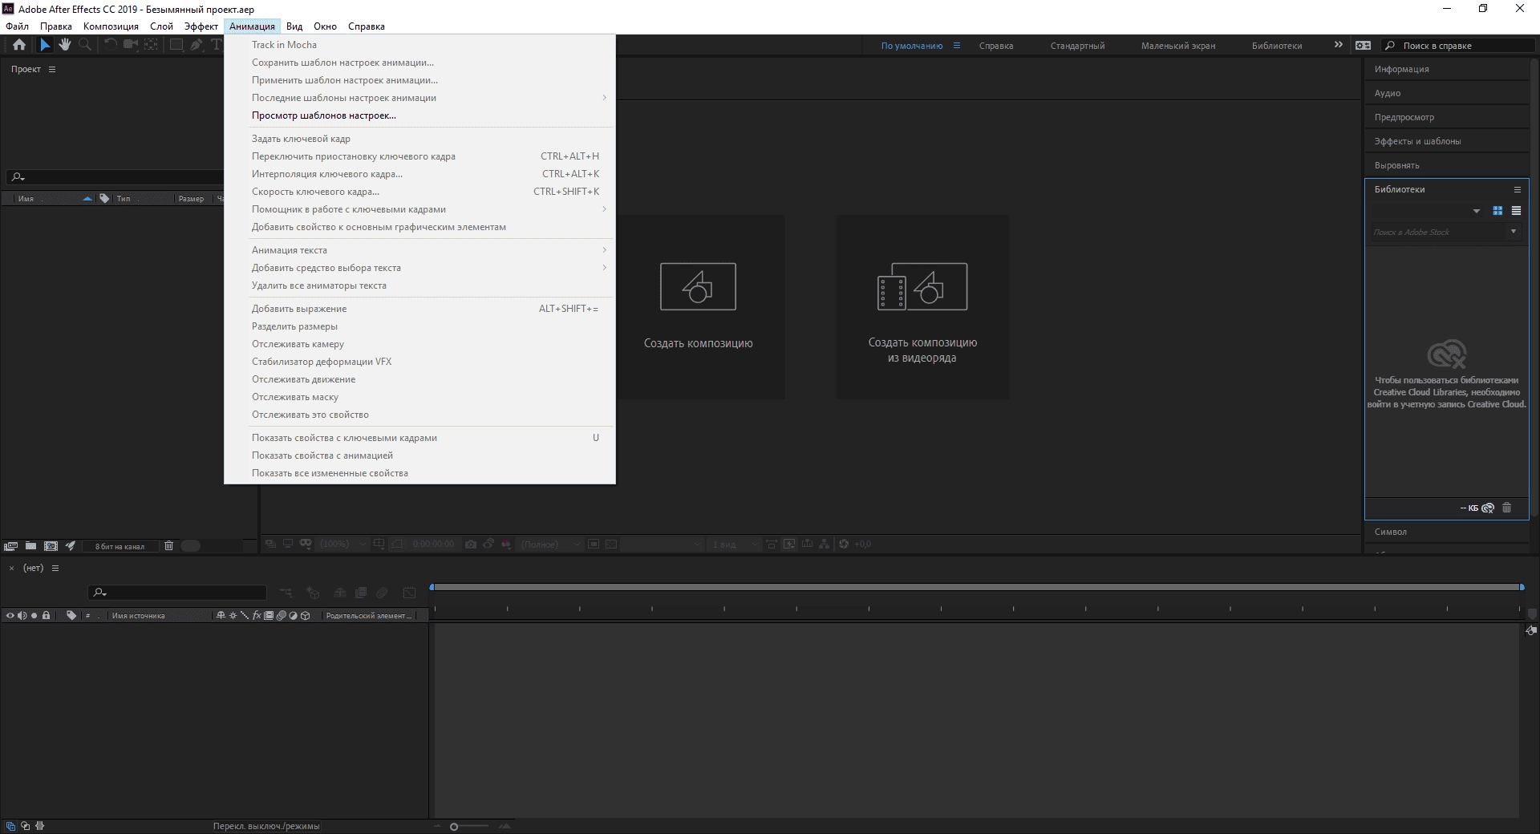Switch Libraries to grid view

(1497, 211)
